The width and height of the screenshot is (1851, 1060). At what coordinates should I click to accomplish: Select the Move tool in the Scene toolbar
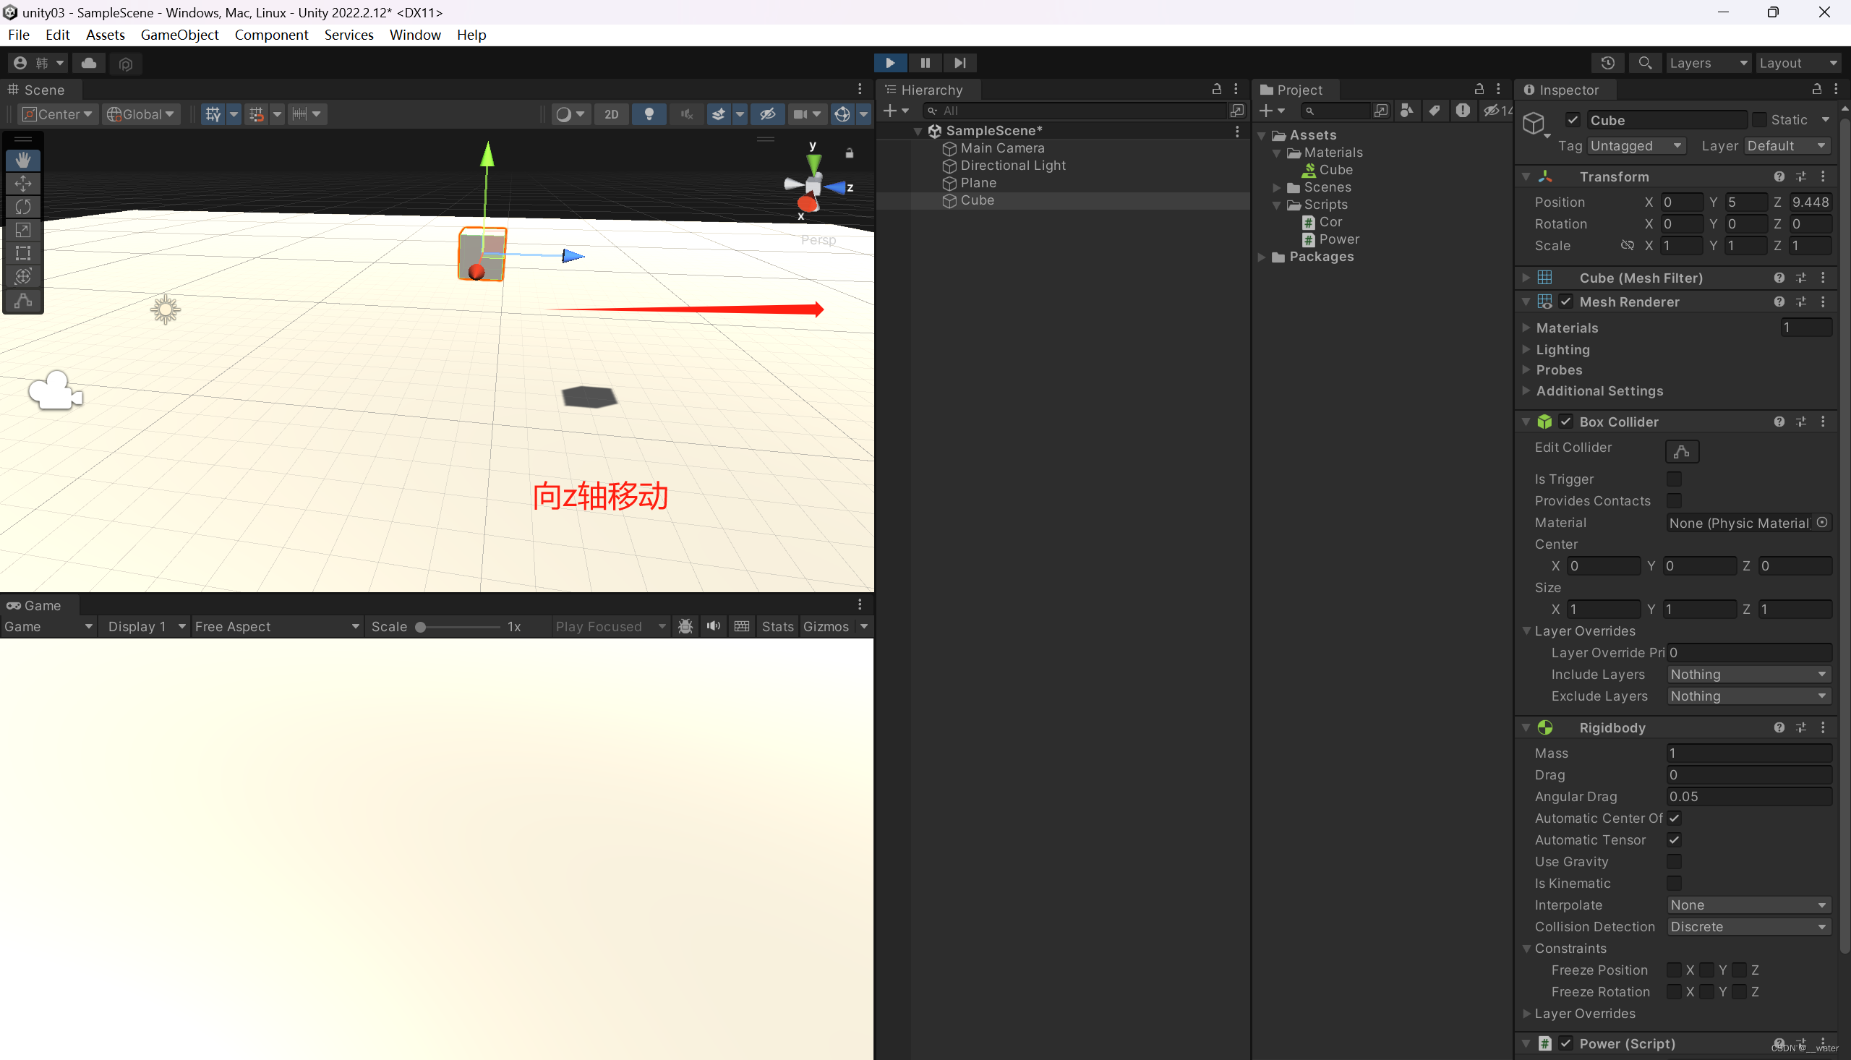[22, 183]
